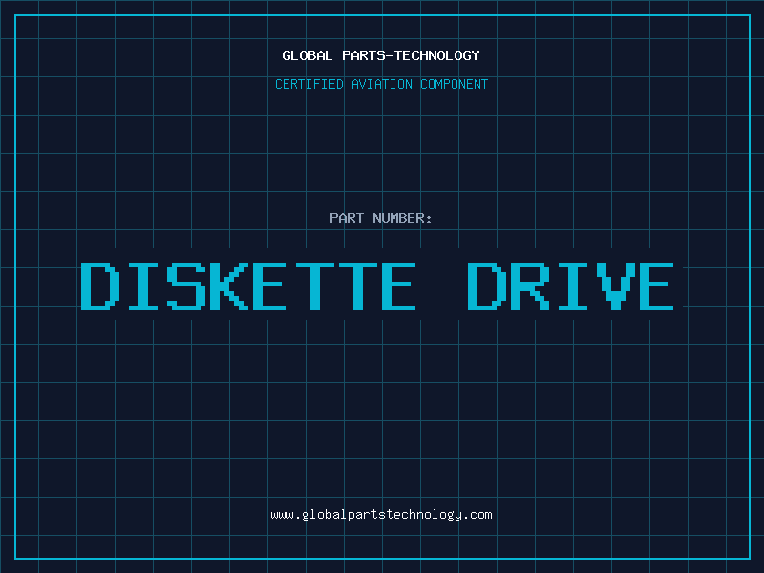Click the large DISKETTE DRIVE title
764x573 pixels.
click(377, 286)
